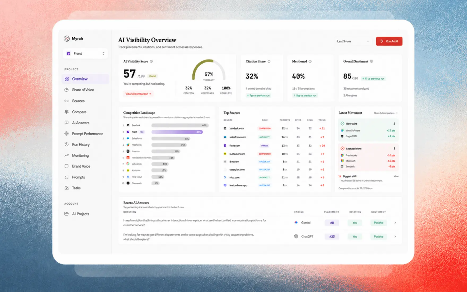Click the Monitoring trend icon

coord(66,155)
